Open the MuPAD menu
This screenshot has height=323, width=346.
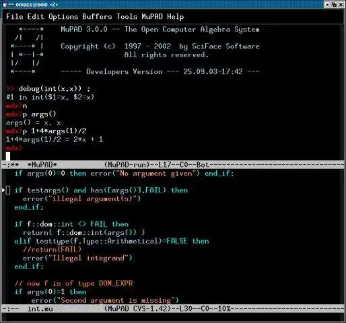pos(152,17)
